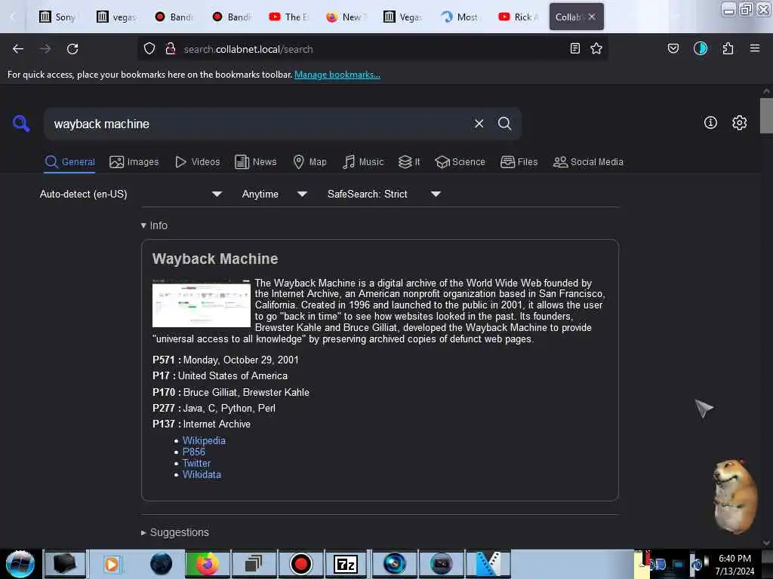This screenshot has width=773, height=579.
Task: Open the search info icon
Action: (x=710, y=123)
